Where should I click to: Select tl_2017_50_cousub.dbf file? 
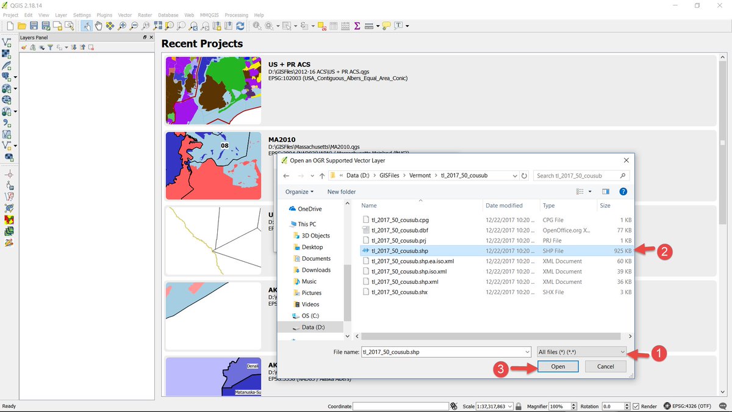coord(400,230)
